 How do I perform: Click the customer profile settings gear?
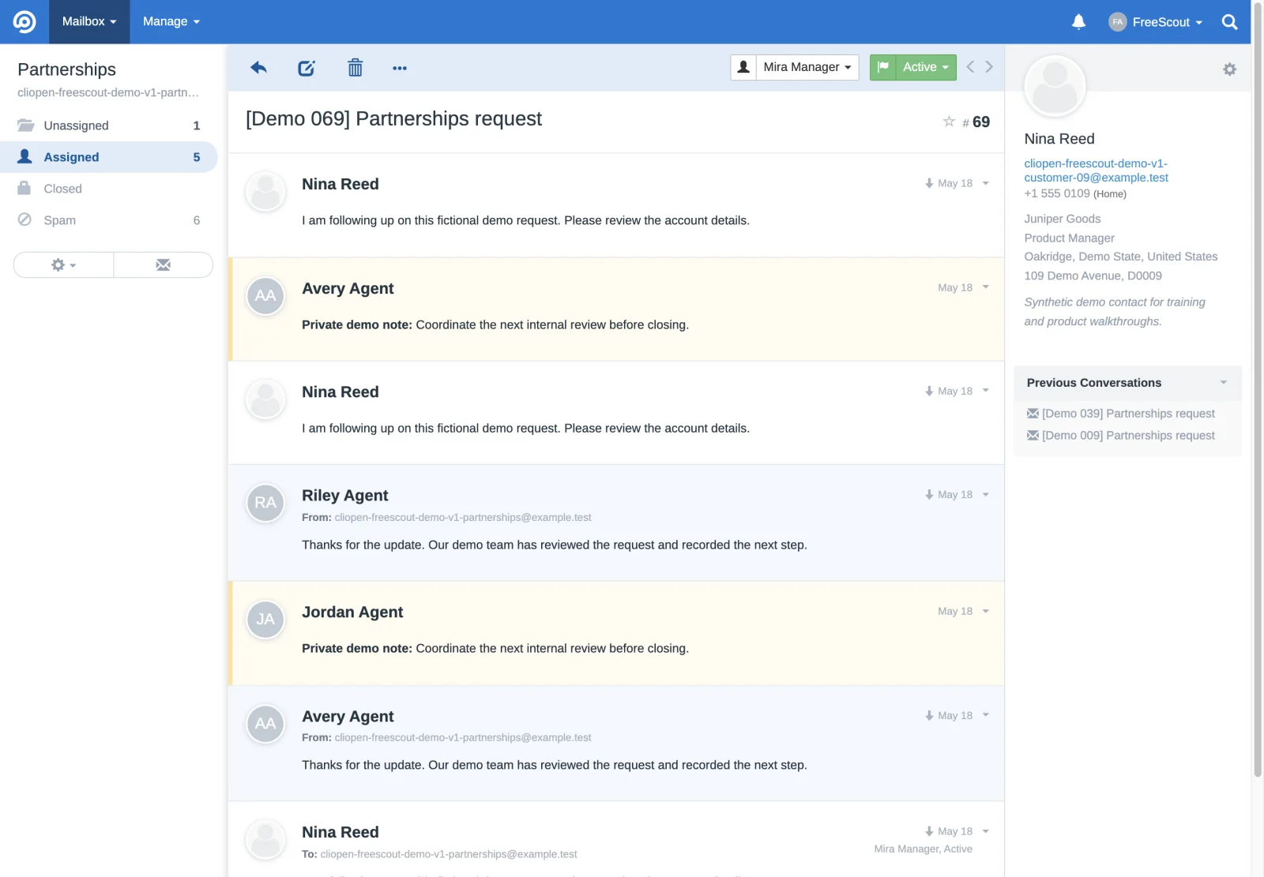(x=1229, y=69)
